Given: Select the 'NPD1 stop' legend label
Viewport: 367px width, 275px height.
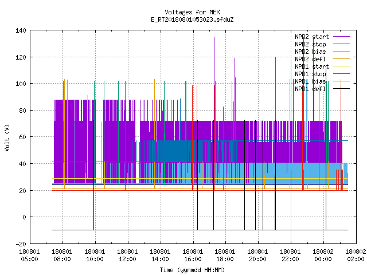Looking at the screenshot, I should 310,74.
